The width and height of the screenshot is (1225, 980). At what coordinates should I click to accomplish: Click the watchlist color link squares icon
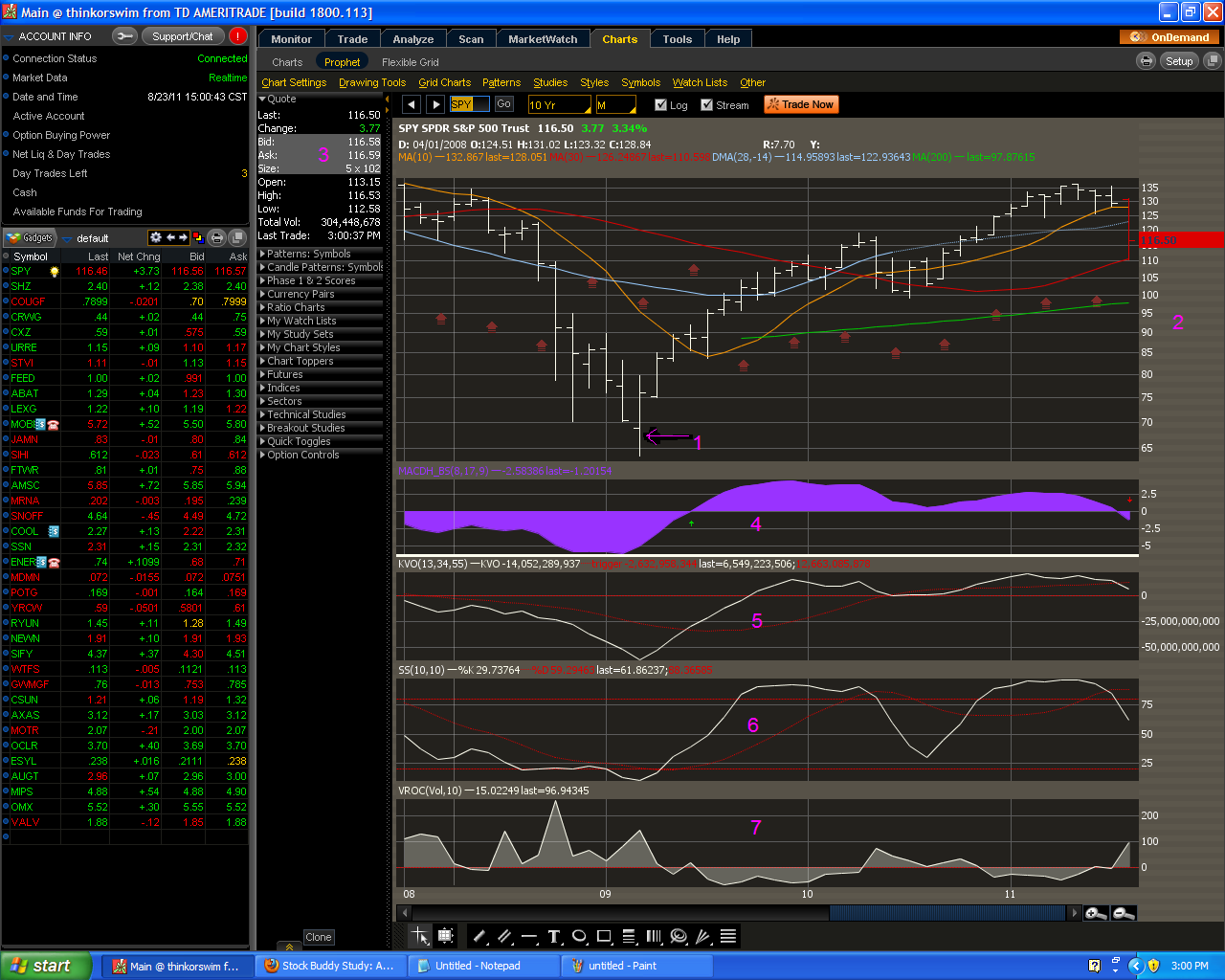[198, 237]
